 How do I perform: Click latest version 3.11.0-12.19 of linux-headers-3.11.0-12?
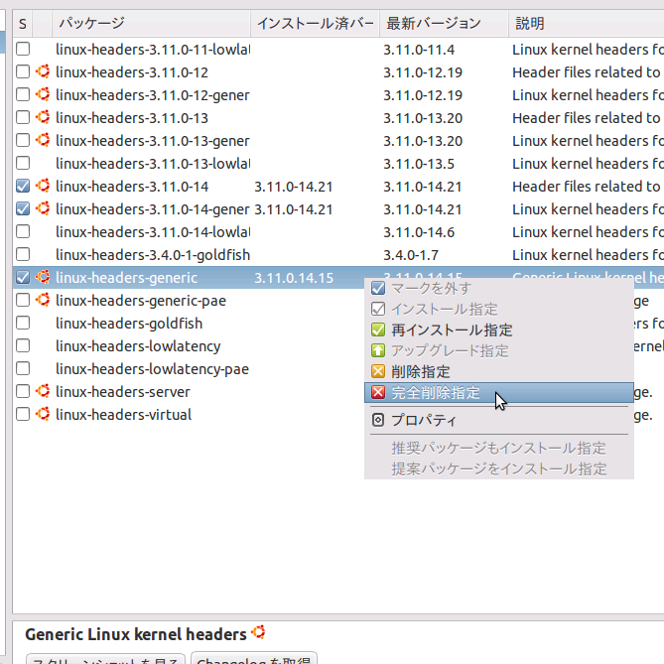tap(423, 72)
